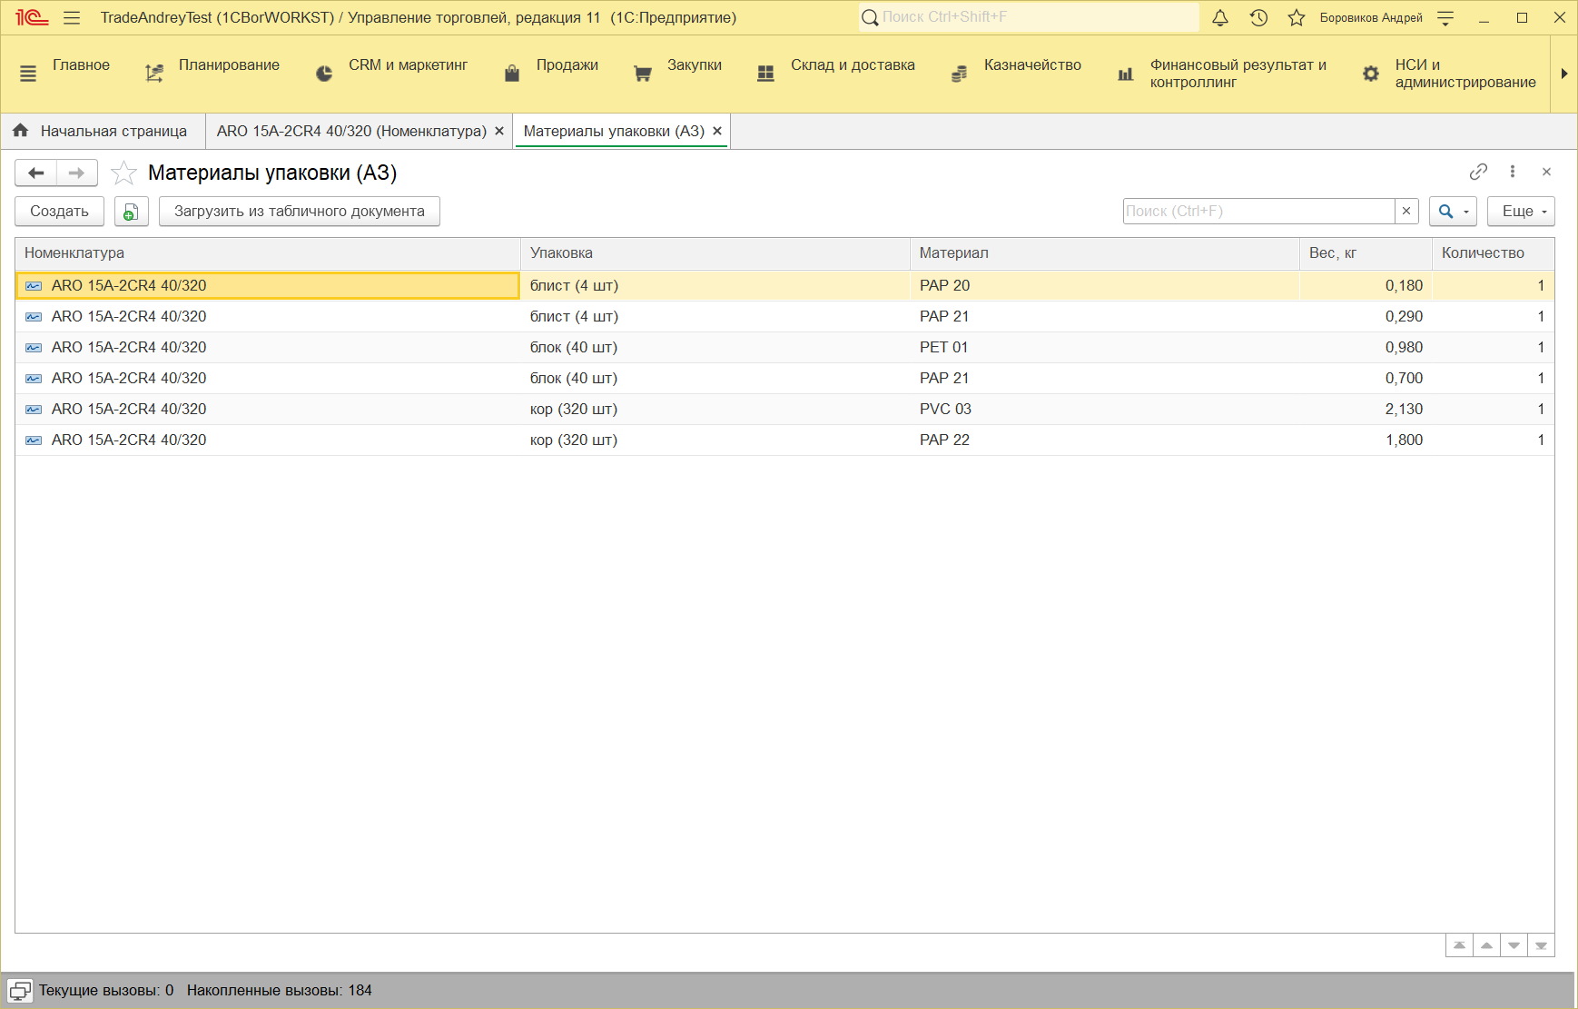Select the row with material PVC 03
Image resolution: width=1578 pixels, height=1009 pixels.
coord(945,410)
